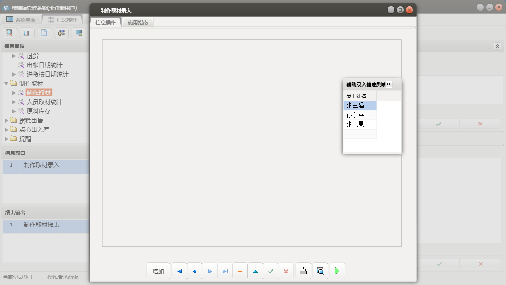Screen dimensions: 506x285
Task: Click the teal up-triangle edit icon
Action: (x=255, y=271)
